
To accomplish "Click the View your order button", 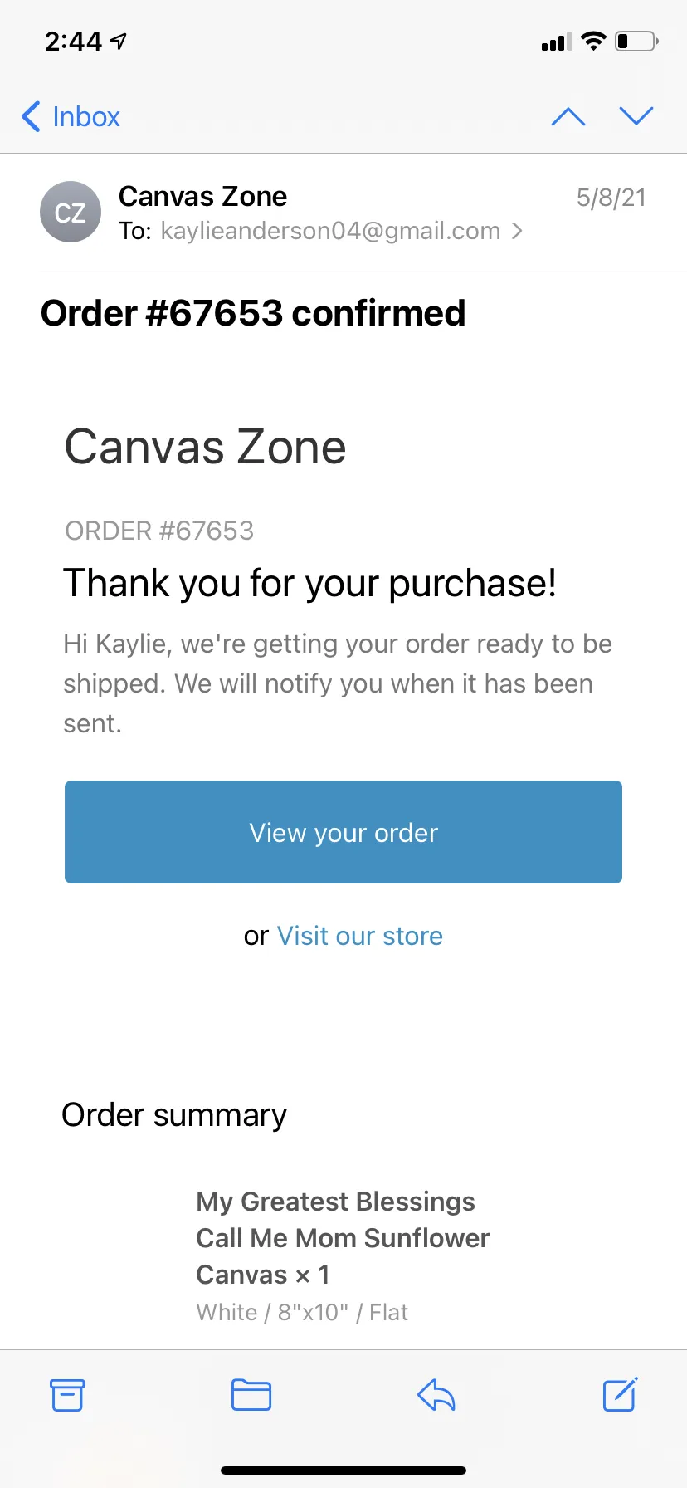I will click(343, 832).
